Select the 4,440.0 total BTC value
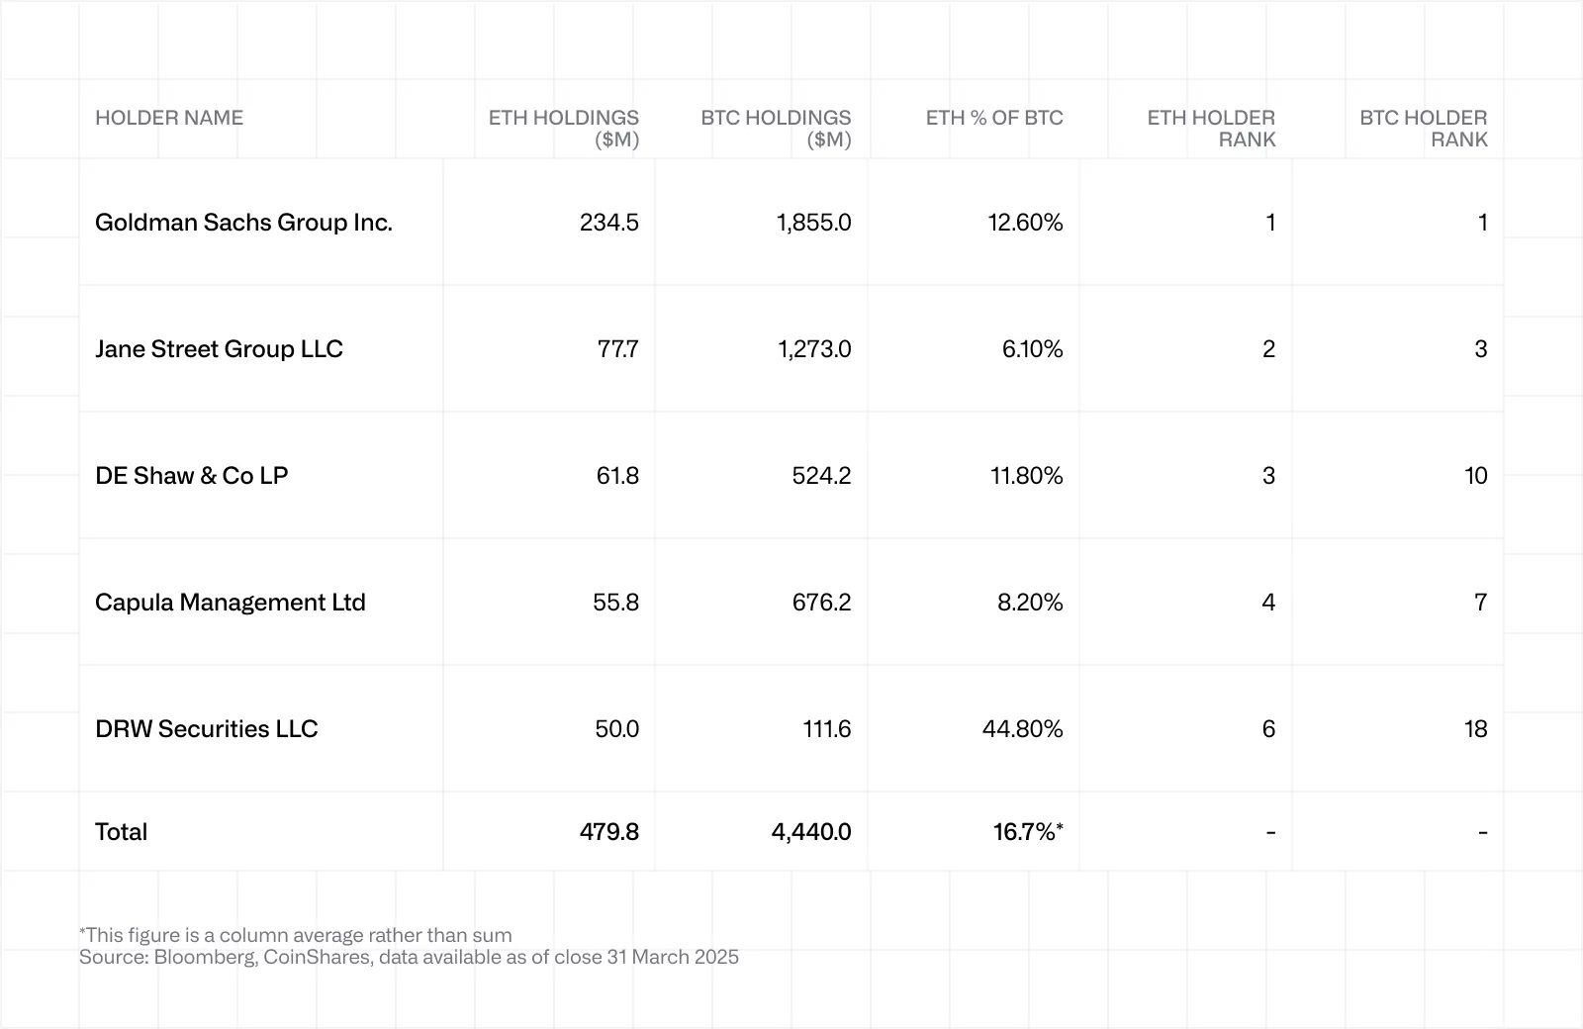 point(811,832)
